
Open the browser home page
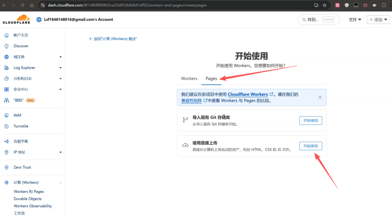click(x=32, y=5)
